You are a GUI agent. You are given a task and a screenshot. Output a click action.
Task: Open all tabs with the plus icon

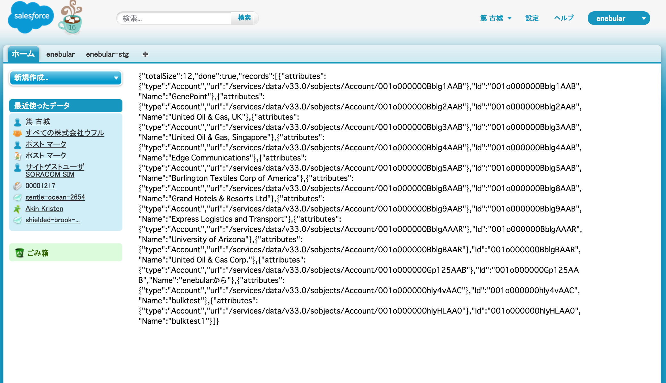[145, 54]
